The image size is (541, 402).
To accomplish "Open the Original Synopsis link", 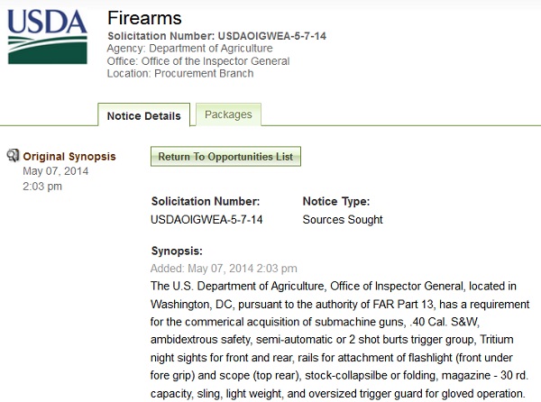I will [69, 156].
